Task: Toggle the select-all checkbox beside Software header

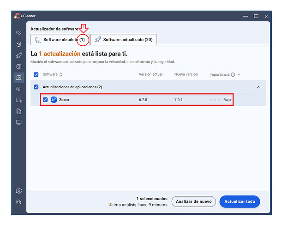Action: [36, 75]
